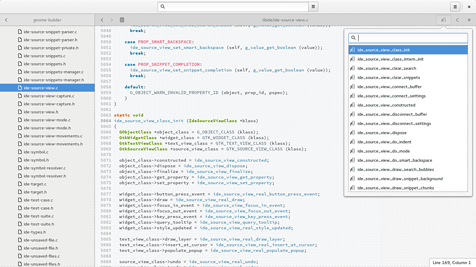Close the ide-source-view.c editor tab
This screenshot has height=267, width=476.
pyautogui.click(x=469, y=20)
